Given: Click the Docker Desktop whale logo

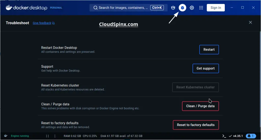Looking at the screenshot, I should click(x=9, y=7).
